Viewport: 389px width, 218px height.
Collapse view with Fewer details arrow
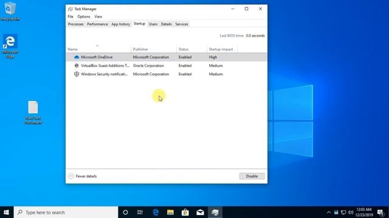click(71, 176)
